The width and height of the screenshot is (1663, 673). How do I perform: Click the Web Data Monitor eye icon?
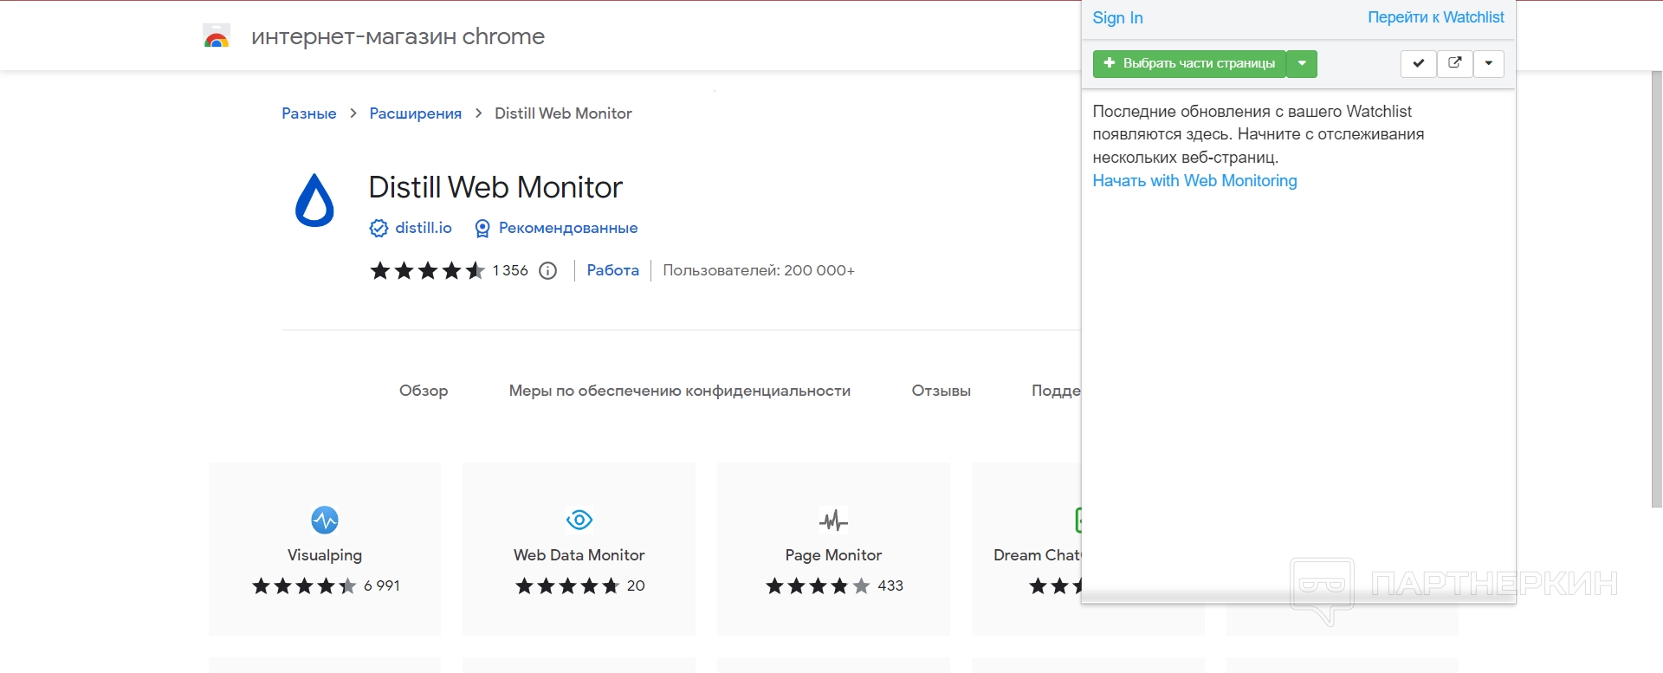point(579,520)
